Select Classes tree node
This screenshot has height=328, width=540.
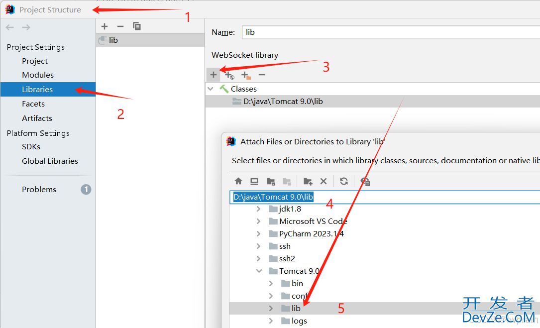244,89
